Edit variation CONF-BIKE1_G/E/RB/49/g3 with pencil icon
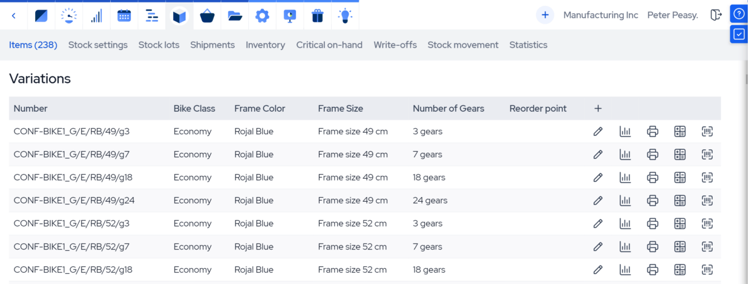 click(598, 132)
